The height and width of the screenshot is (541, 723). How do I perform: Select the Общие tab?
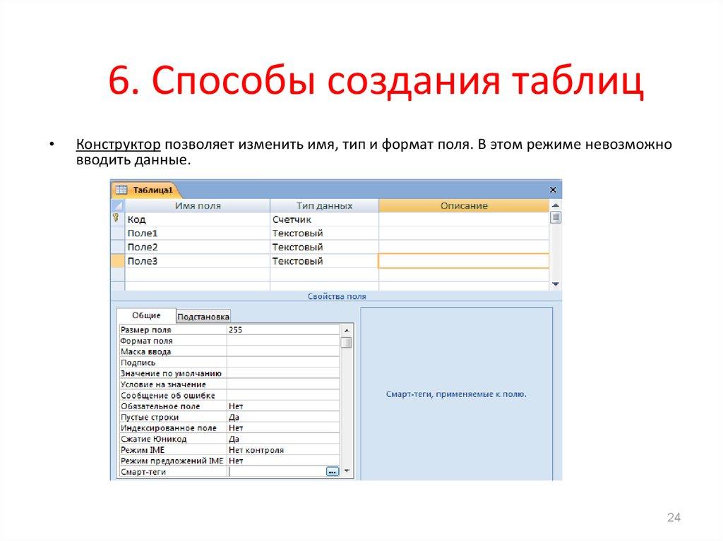[145, 315]
